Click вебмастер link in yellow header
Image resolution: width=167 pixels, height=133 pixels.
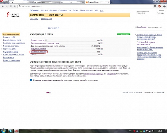[x=37, y=15]
